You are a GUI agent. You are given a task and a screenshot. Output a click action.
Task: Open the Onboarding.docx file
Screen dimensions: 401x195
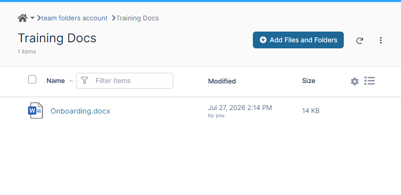[x=80, y=111]
